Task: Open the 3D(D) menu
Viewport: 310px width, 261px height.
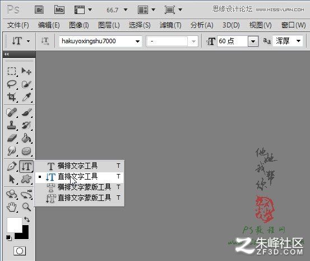Action: click(x=231, y=25)
